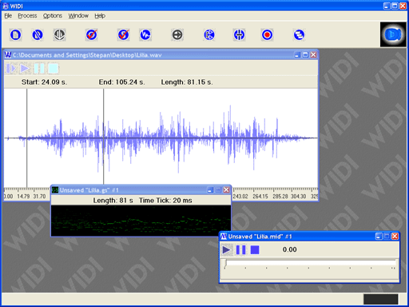Screen dimensions: 409x307
Task: Click the 'Start: 24.09 s.' text
Action: (44, 82)
